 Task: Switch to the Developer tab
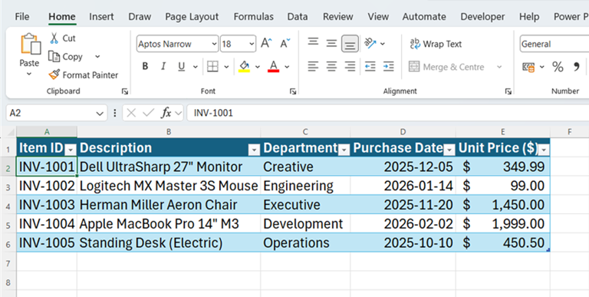coord(482,17)
